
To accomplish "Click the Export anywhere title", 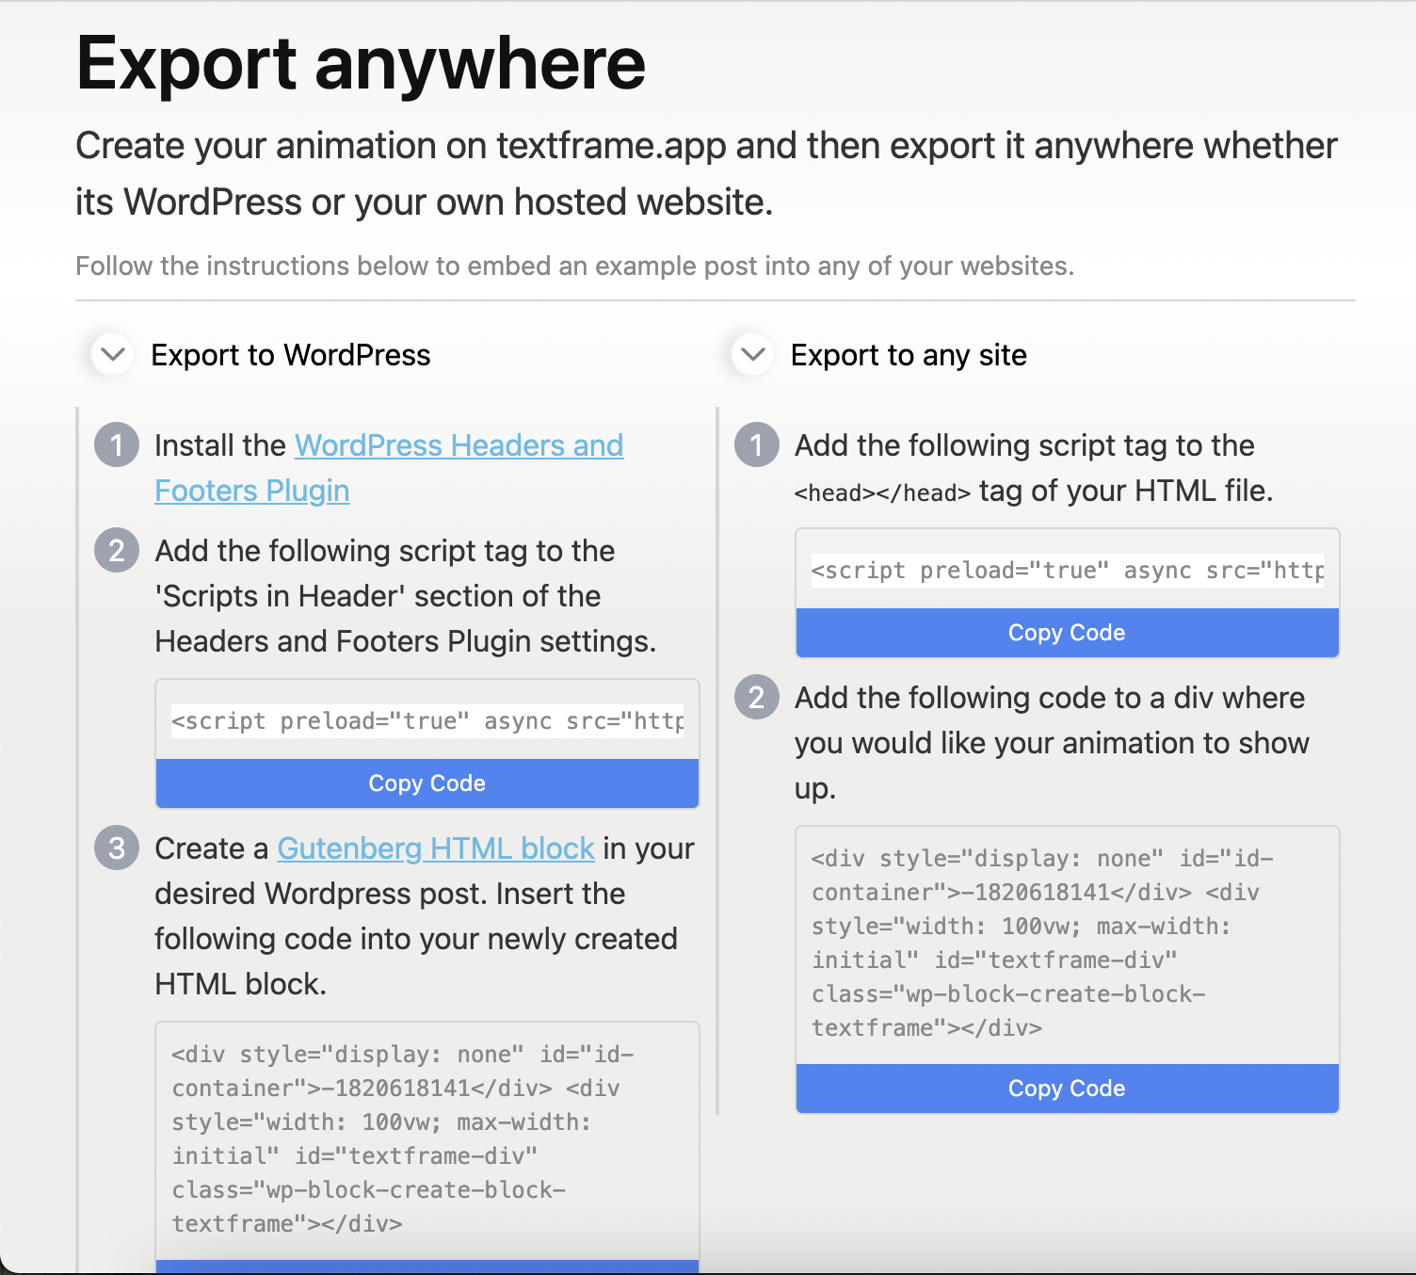I will [x=361, y=63].
